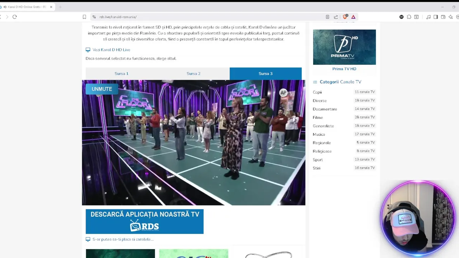Open the Documentare category
The height and width of the screenshot is (258, 459).
click(325, 109)
